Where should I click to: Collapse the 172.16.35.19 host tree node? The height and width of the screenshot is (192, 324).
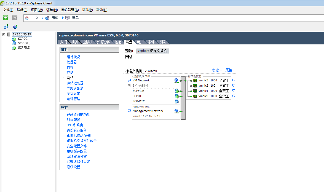point(4,34)
